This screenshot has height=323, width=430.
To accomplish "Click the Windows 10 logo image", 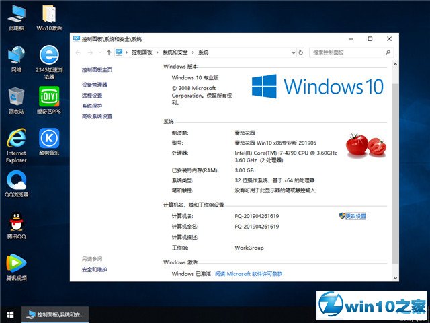I will click(318, 86).
